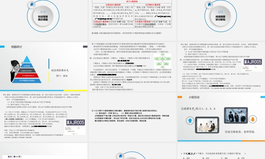
Task: Open the slide showing tablets with standing businesspeople
Action: [236, 115]
